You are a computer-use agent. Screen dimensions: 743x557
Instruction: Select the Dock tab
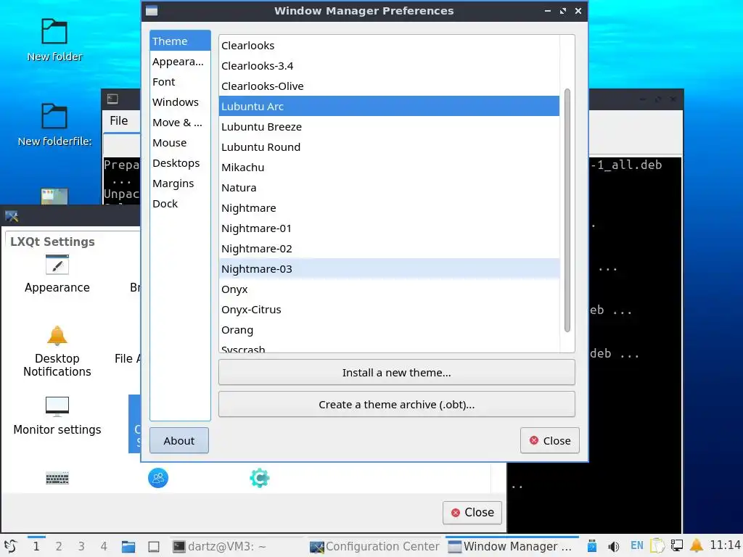(x=180, y=204)
